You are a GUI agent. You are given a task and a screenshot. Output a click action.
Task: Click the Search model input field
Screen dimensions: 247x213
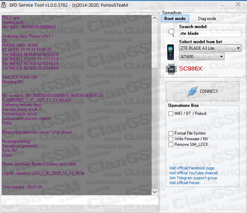coord(210,33)
